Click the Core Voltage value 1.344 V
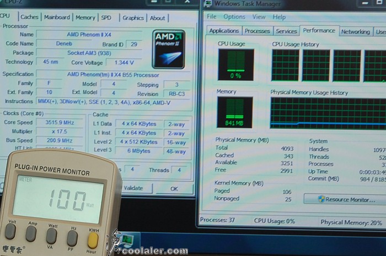 tap(124, 63)
